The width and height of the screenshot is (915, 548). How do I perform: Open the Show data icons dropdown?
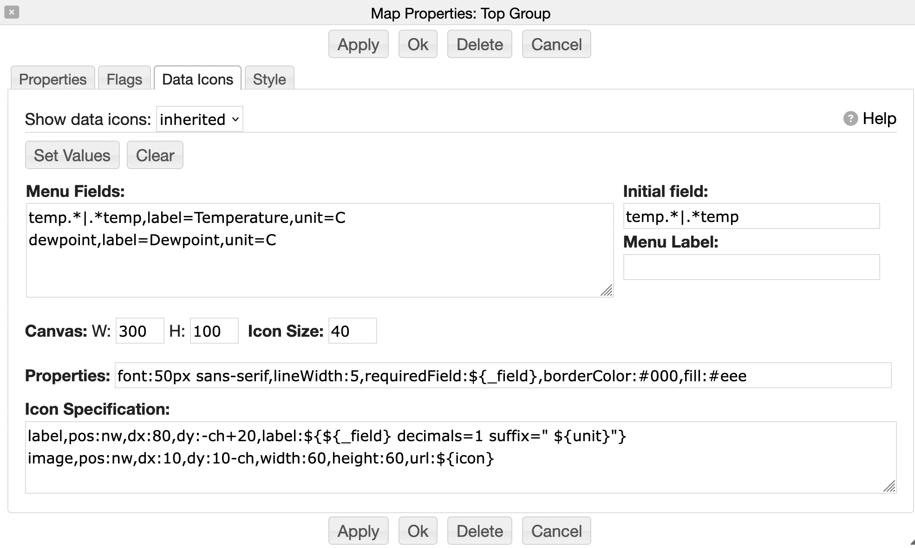[x=199, y=119]
